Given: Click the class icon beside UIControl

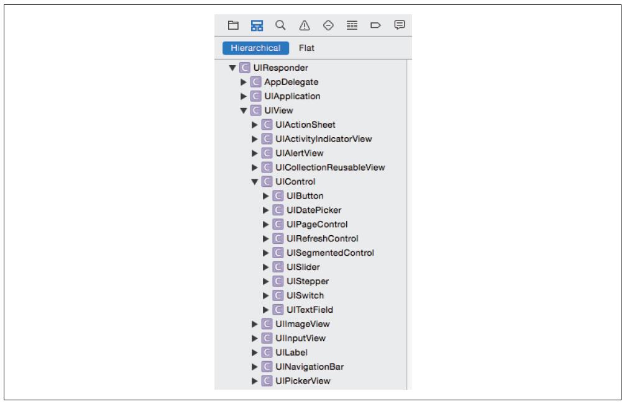Looking at the screenshot, I should pos(267,182).
